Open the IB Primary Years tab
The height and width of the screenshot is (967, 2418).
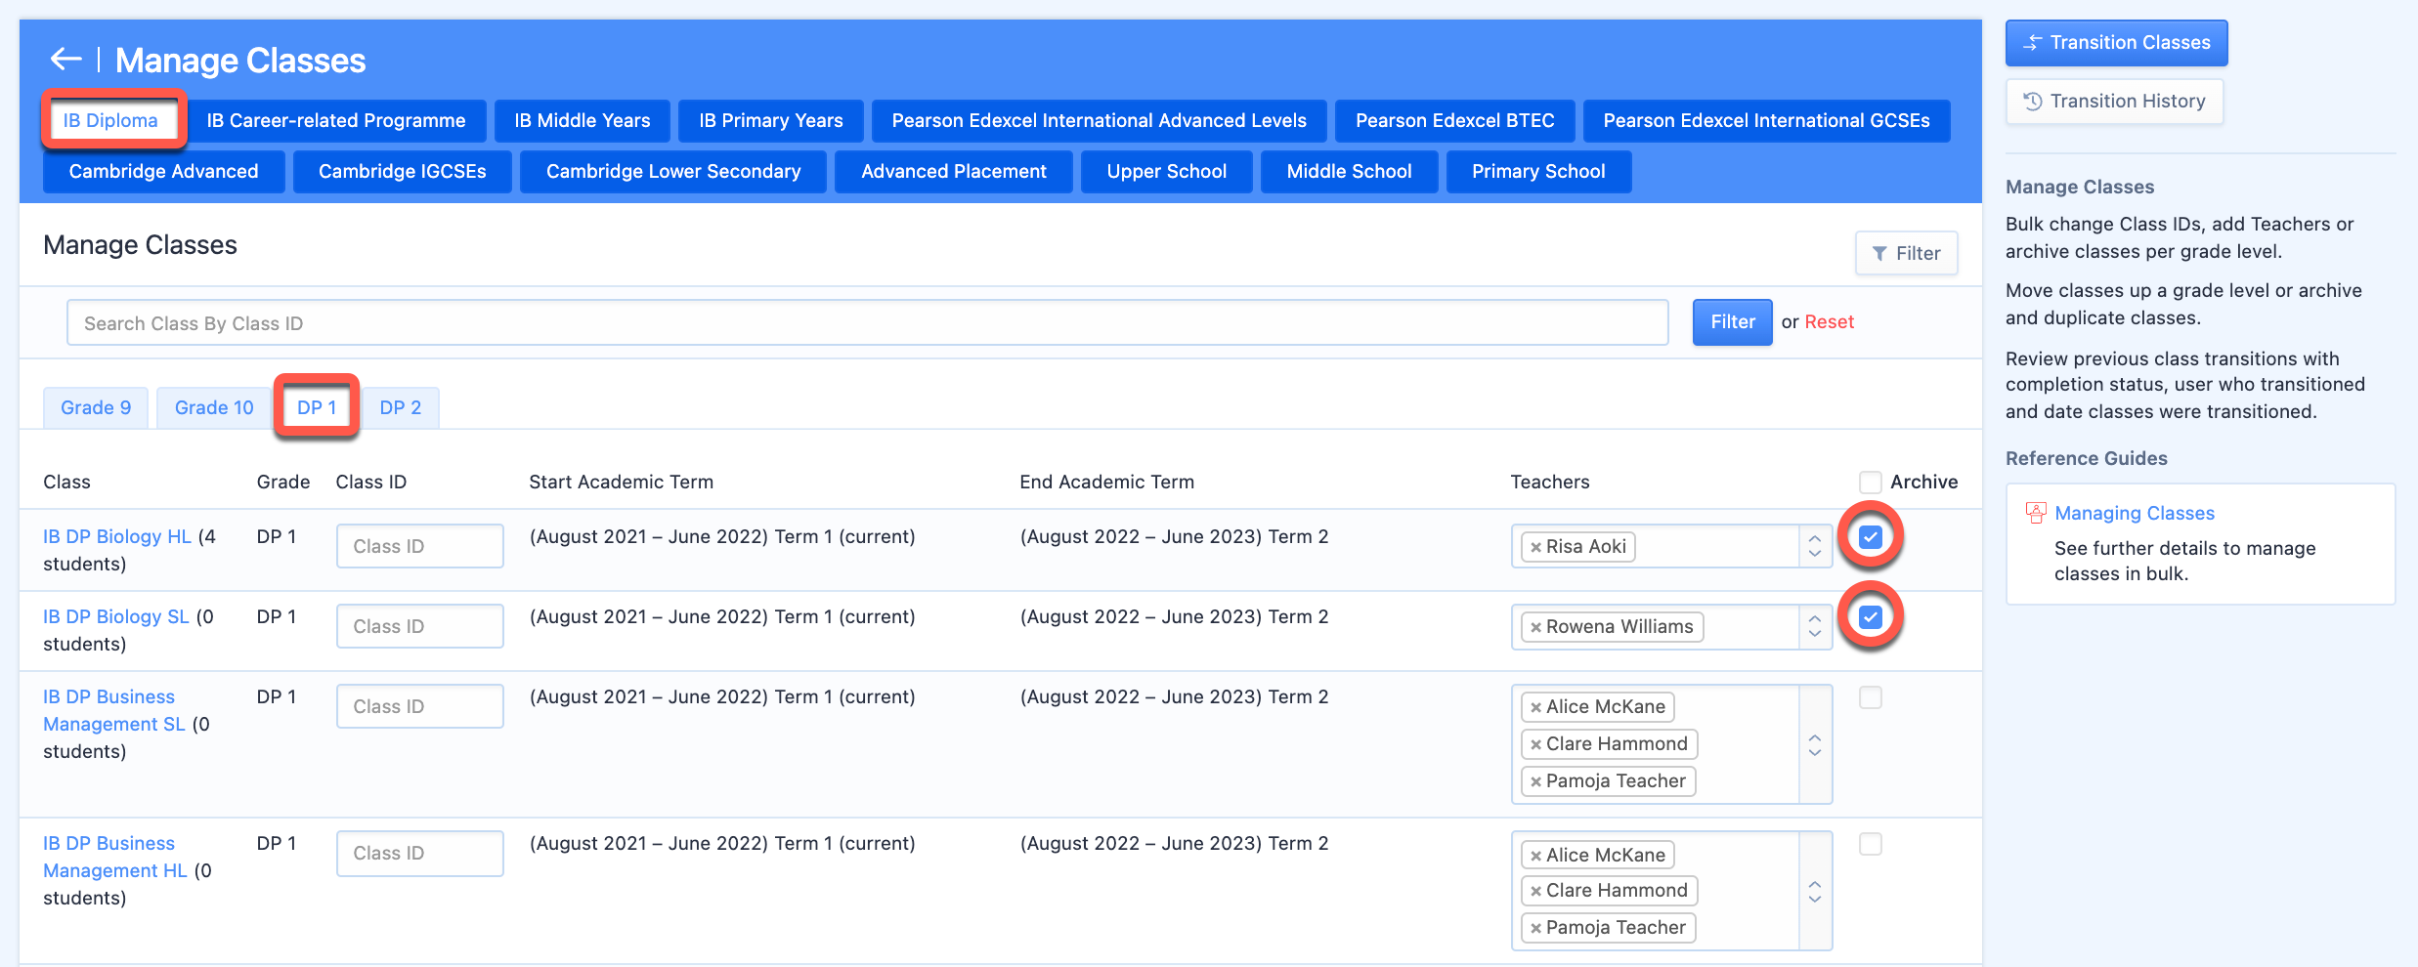[771, 120]
